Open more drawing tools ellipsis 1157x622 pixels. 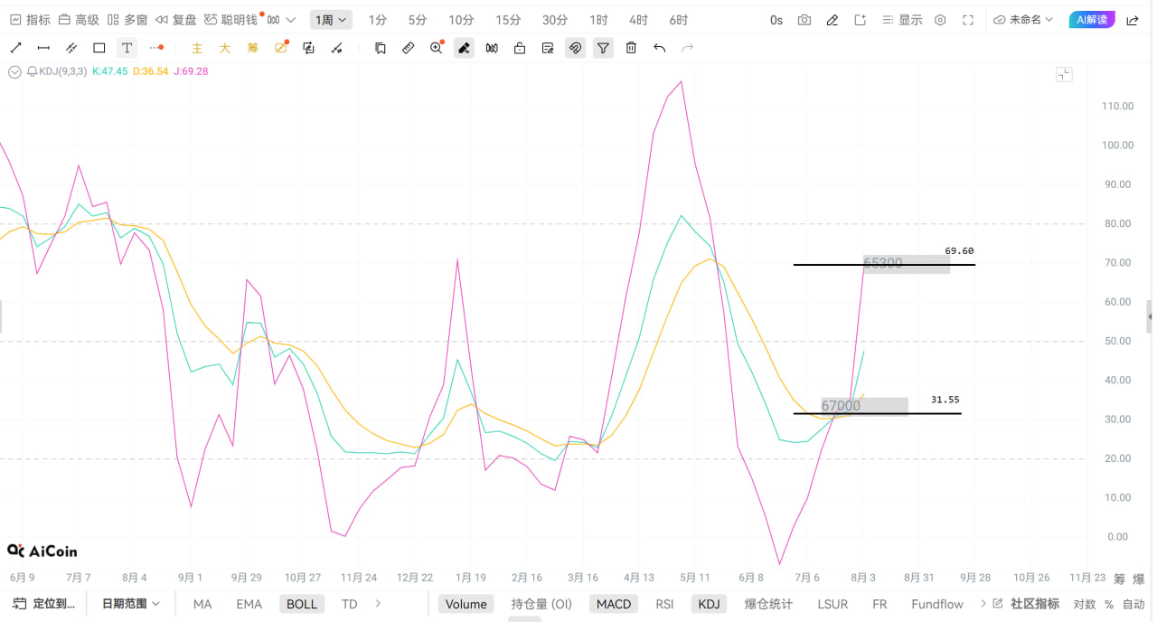[x=156, y=48]
